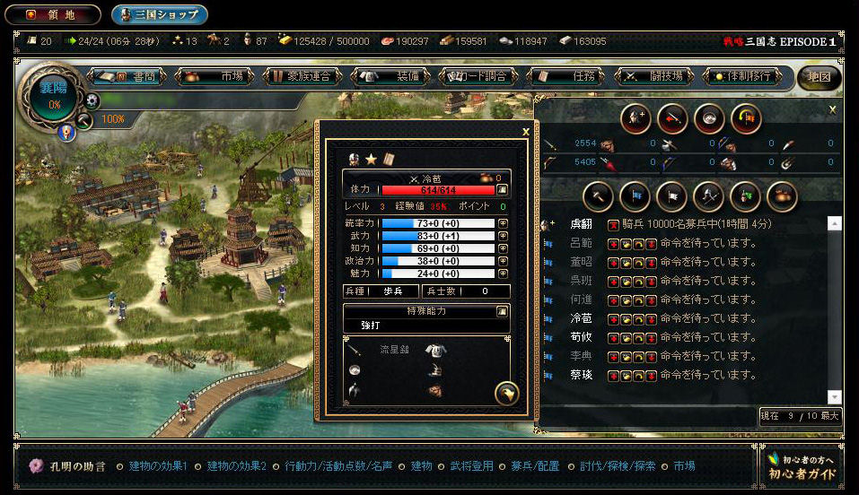Click the 統率力 73+0 stat bar
The width and height of the screenshot is (859, 495).
[x=438, y=223]
